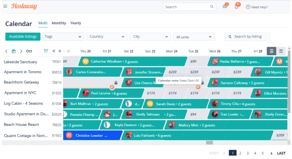Open Mallory Mint reservation
This screenshot has width=292, height=159.
226,125
